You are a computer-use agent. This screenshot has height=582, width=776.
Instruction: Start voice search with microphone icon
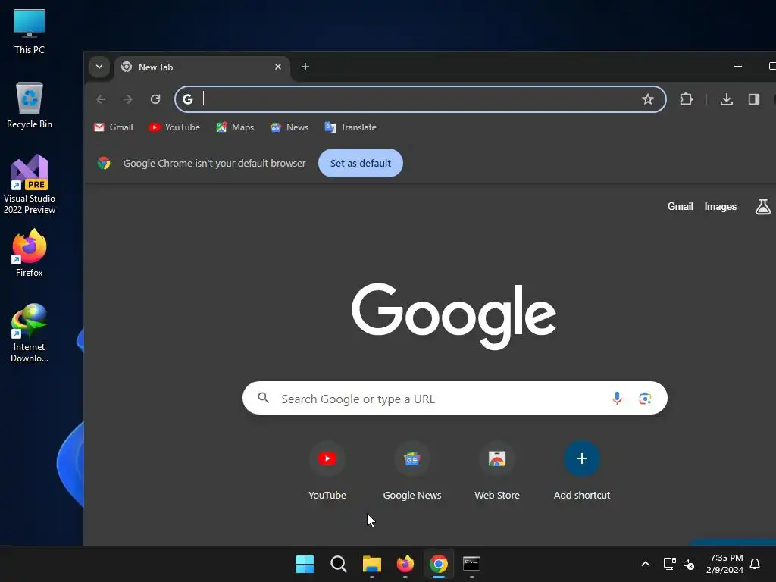point(617,398)
